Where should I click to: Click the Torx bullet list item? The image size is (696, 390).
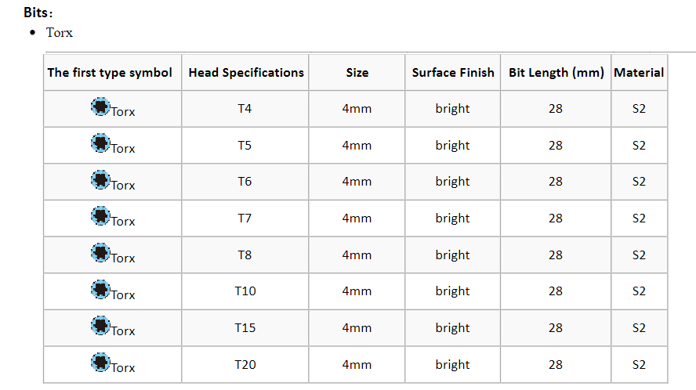tap(60, 32)
